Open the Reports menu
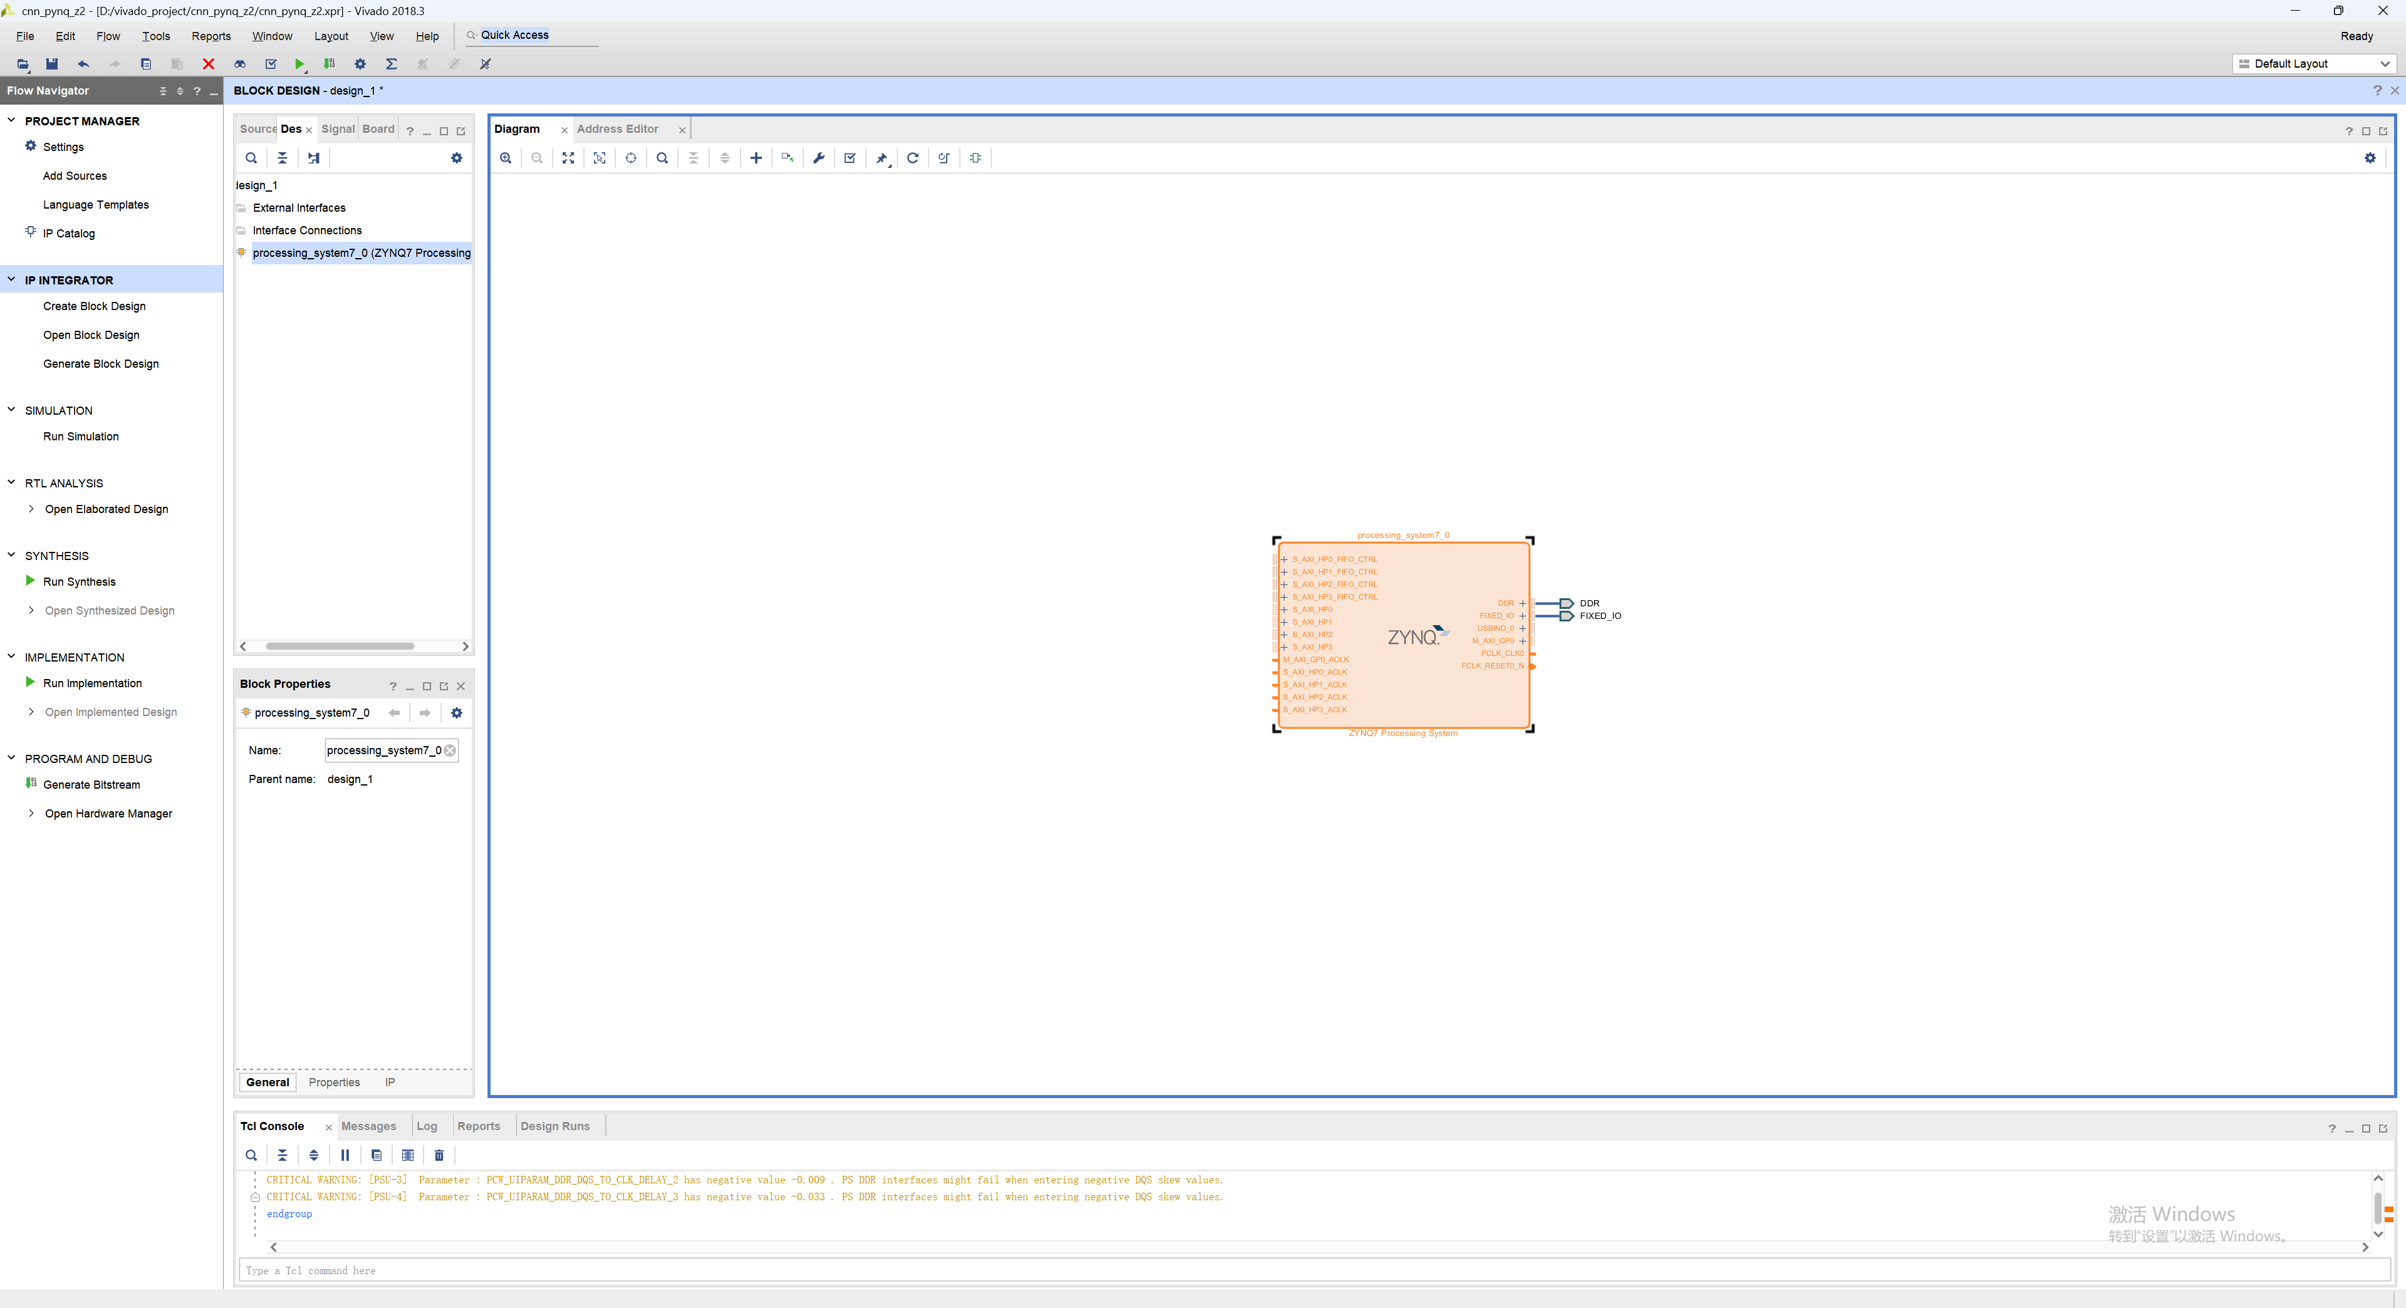The height and width of the screenshot is (1308, 2406). click(x=210, y=36)
